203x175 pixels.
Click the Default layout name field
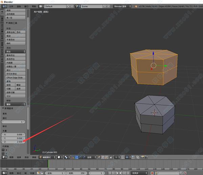click(x=55, y=6)
